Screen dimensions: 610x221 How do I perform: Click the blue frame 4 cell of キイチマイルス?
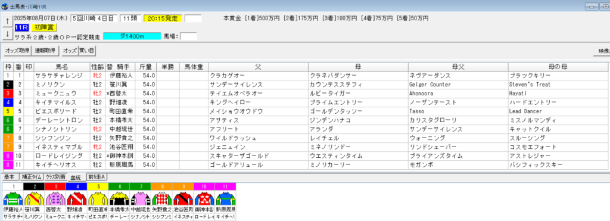coord(8,102)
